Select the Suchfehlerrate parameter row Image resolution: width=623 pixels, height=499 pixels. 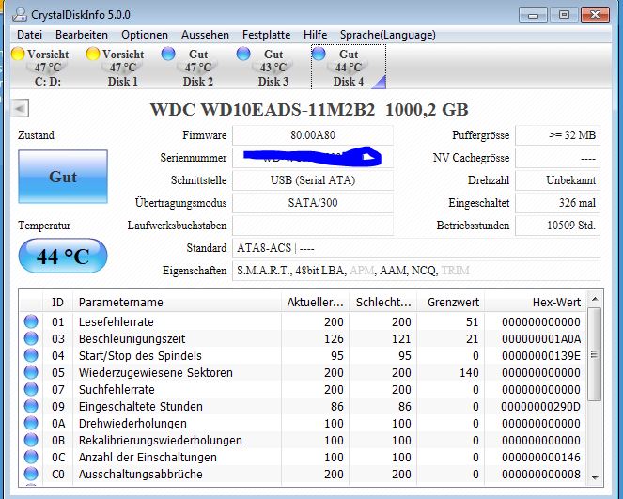click(303, 389)
